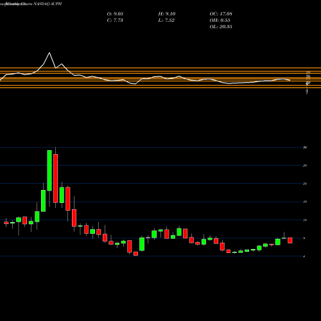
Task: Click the NASDAQ AUPH chart title
Action: [x=47, y=4]
